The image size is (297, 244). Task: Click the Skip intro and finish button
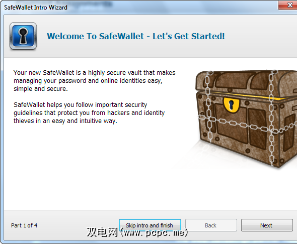coord(150,225)
